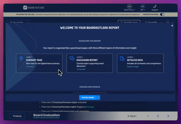The width and height of the screenshot is (181, 124).
Task: Click the 'Explore in depth' text
Action: click(x=133, y=67)
